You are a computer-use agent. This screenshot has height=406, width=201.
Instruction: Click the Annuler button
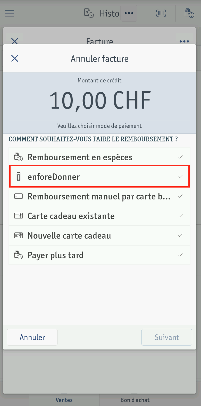(x=32, y=337)
